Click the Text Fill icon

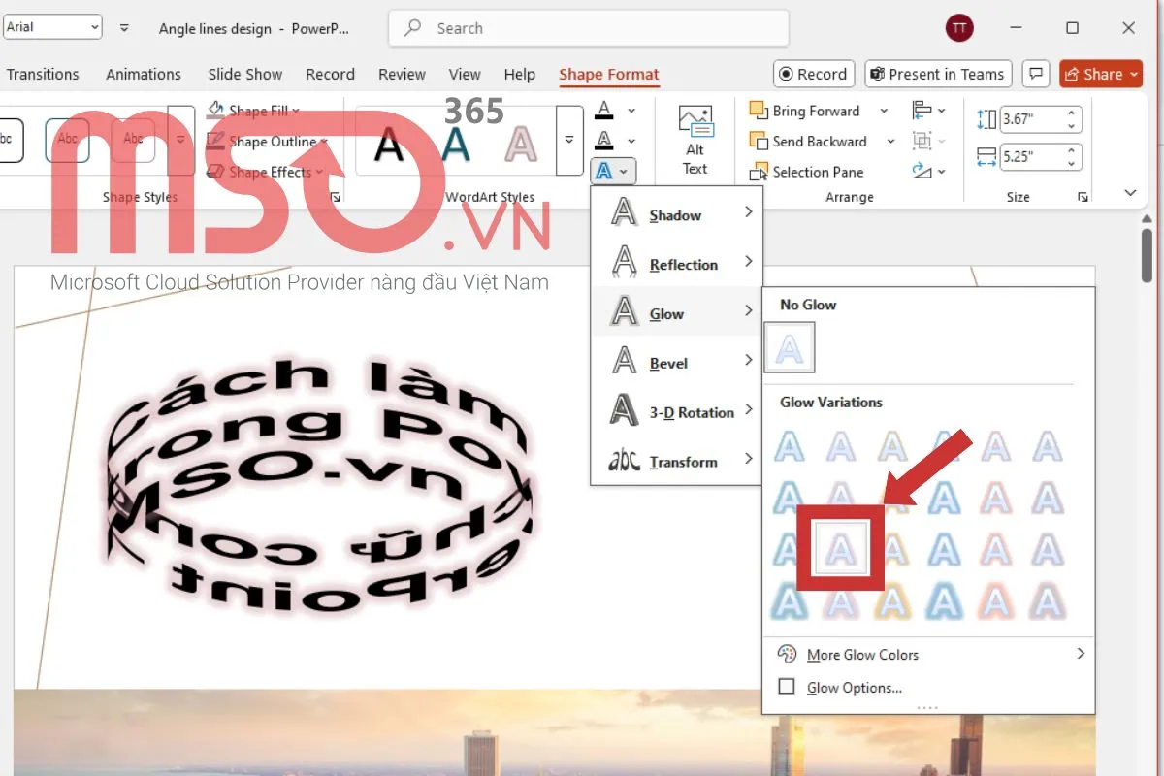coord(604,110)
